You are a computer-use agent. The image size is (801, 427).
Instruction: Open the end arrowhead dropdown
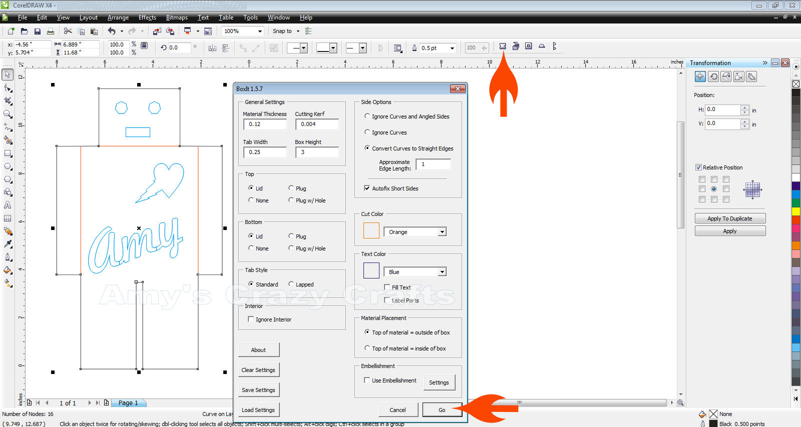363,48
